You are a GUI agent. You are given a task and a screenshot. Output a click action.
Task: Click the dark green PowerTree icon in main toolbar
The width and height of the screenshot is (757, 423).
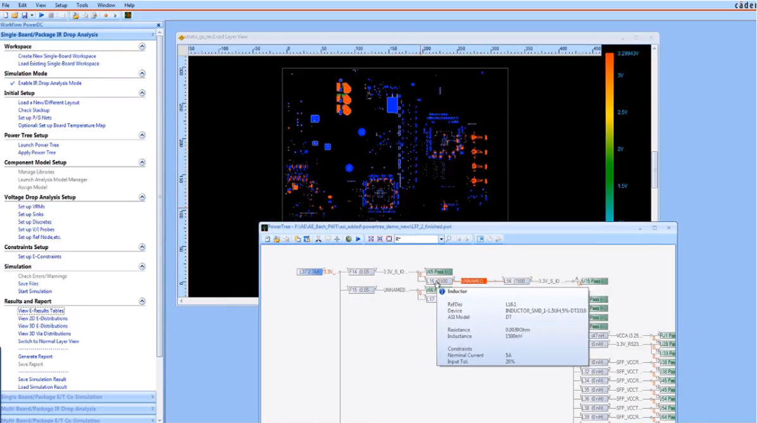[128, 15]
